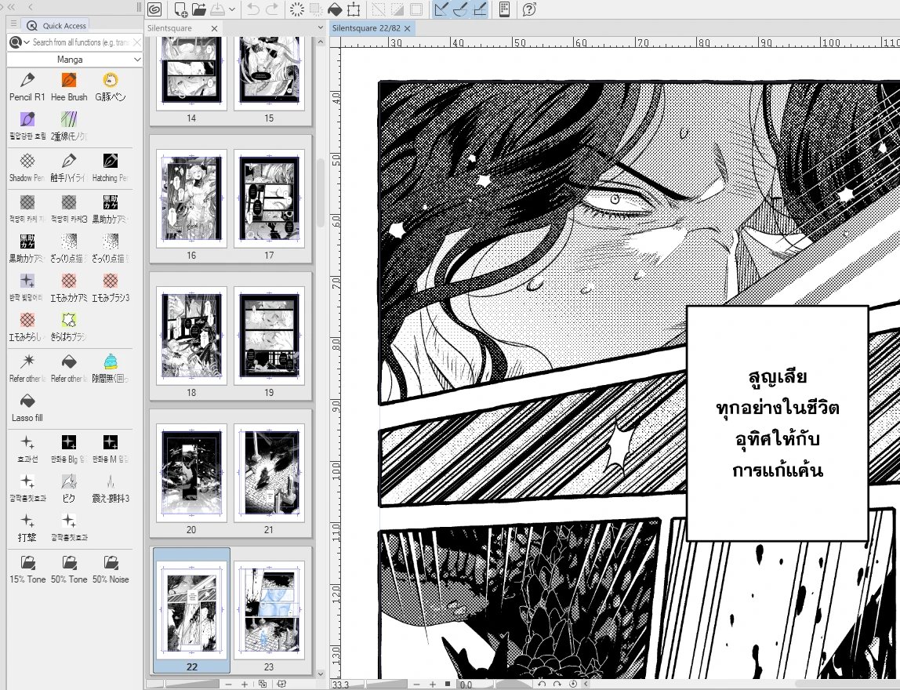Select the きらはブラシ sparkle brush

69,327
